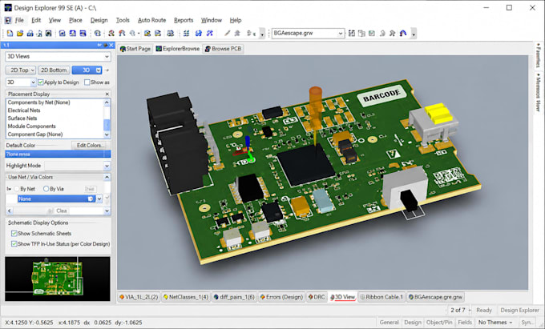
Task: Click the blue Default Color bar
Action: coord(58,154)
